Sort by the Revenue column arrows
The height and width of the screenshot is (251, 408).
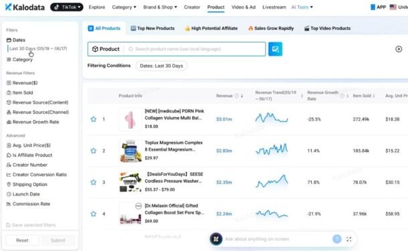click(242, 96)
